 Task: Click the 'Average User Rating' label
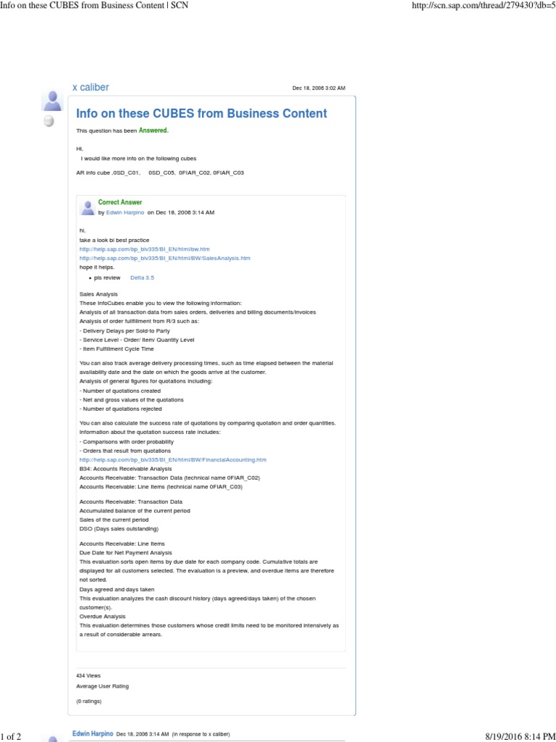102,685
